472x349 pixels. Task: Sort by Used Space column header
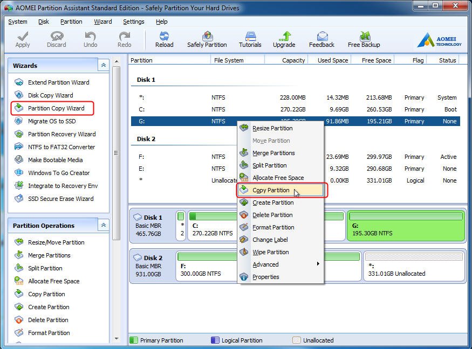329,60
